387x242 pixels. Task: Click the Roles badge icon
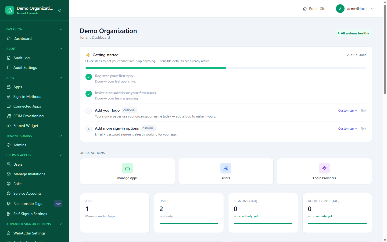[9, 184]
